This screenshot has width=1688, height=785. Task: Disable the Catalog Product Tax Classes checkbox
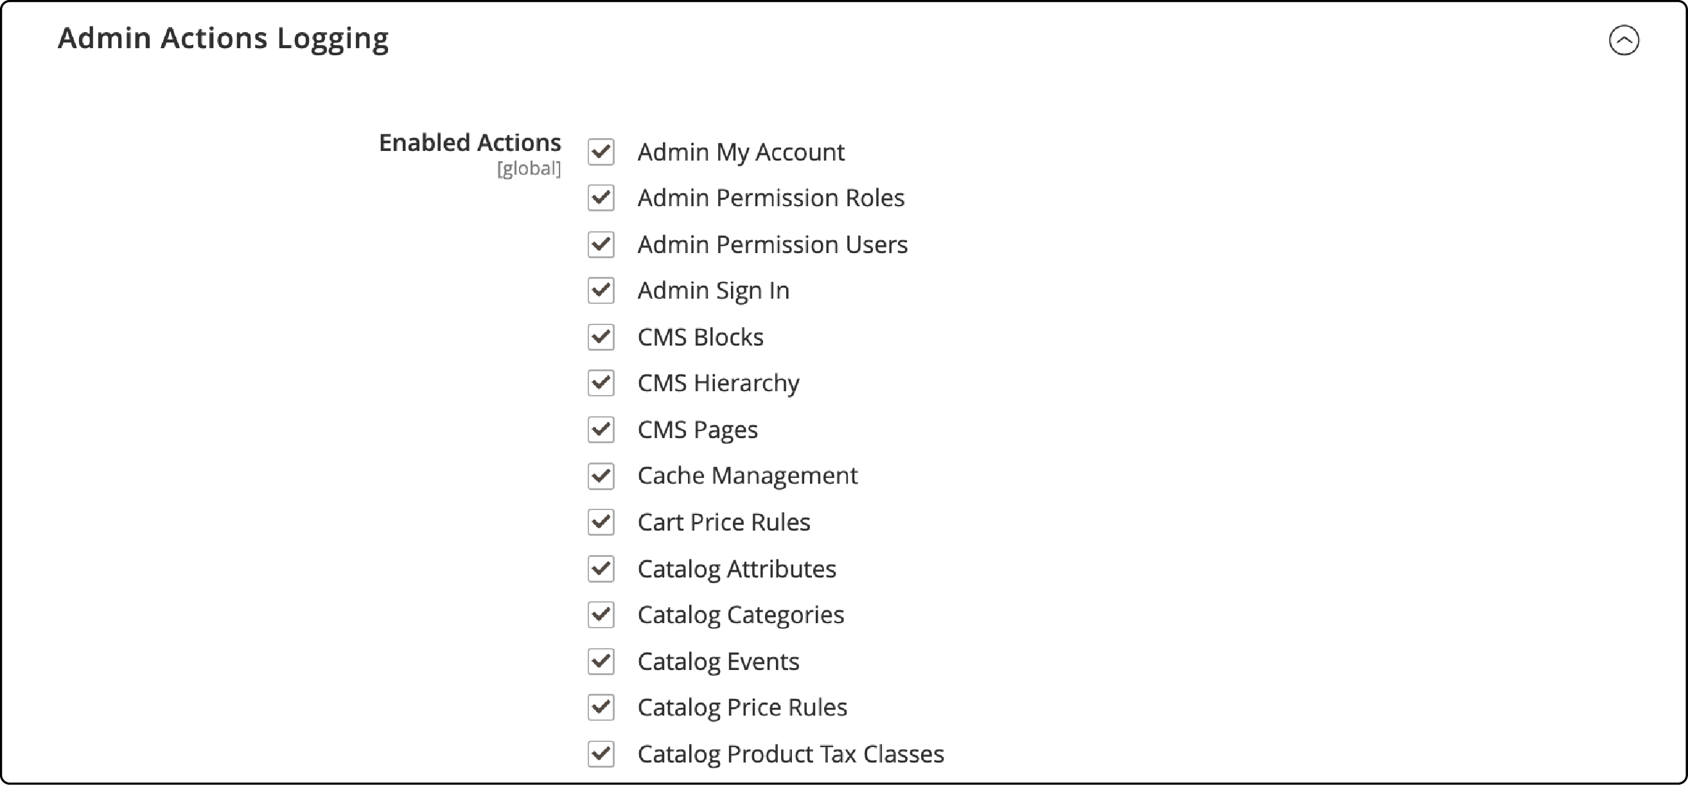[x=600, y=752]
